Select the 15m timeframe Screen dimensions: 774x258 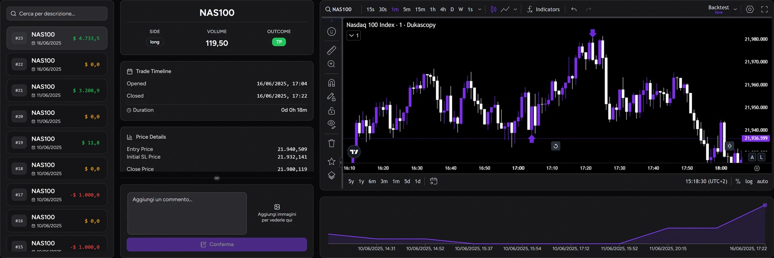coord(420,9)
